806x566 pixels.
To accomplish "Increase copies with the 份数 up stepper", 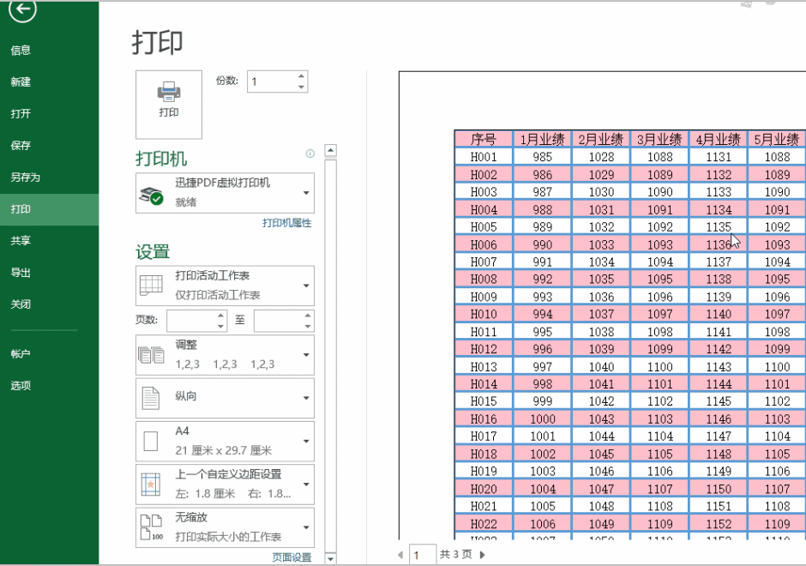I will (301, 75).
